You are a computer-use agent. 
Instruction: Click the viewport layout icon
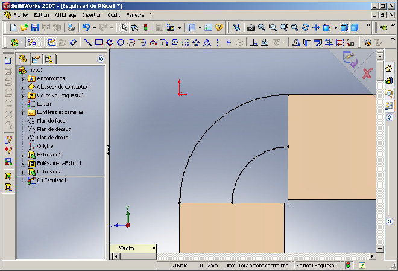pyautogui.click(x=191, y=27)
